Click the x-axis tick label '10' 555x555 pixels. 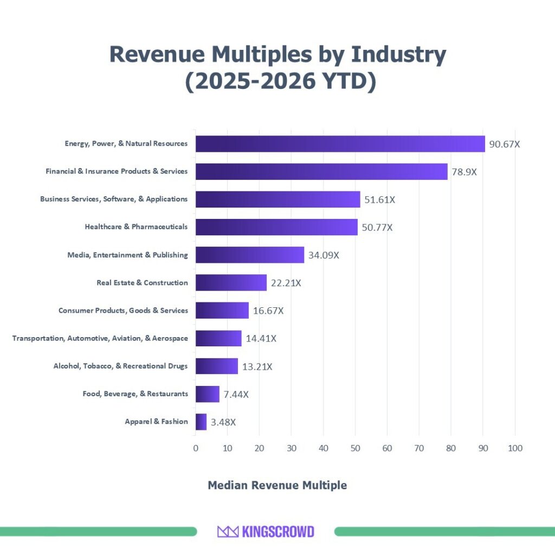point(228,448)
